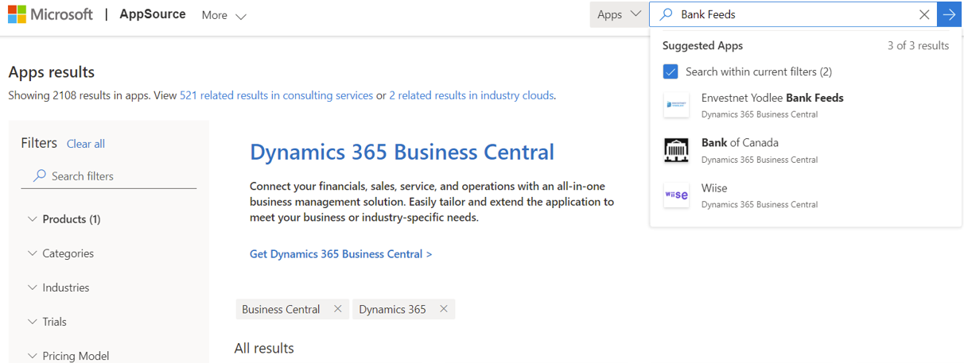Screen dimensions: 964x363
Task: Click the Envestnet Yodlee app logo
Action: 676,105
